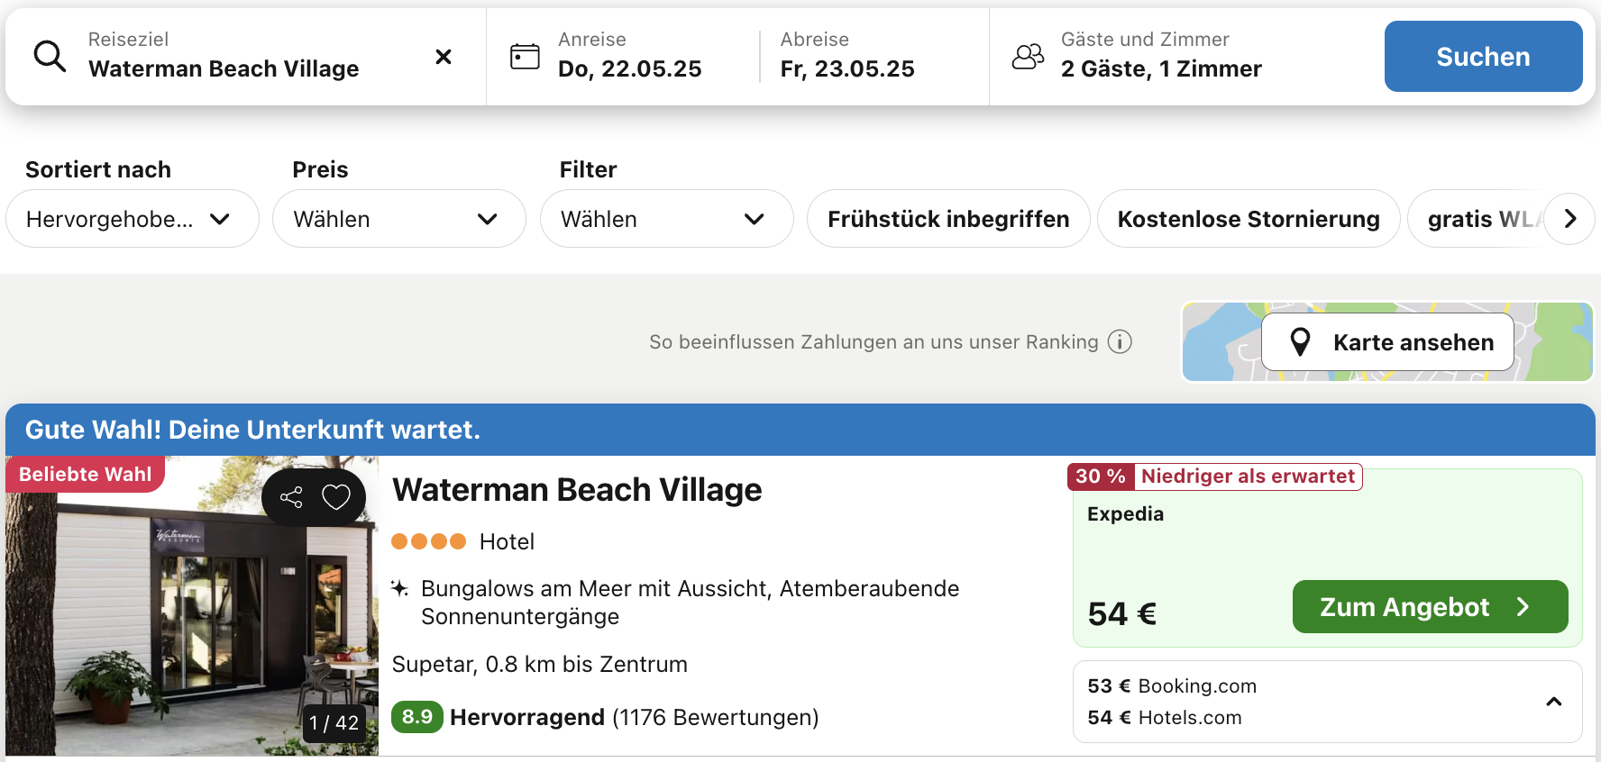This screenshot has height=762, width=1601.
Task: Share Waterman Beach Village listing
Action: click(291, 497)
